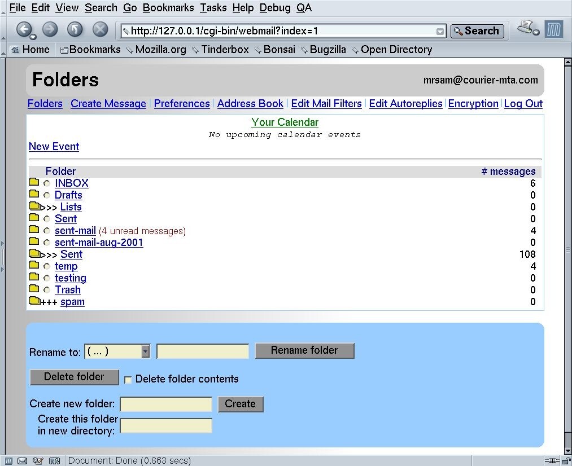Open the Tasks menu
The width and height of the screenshot is (572, 466).
click(x=213, y=7)
